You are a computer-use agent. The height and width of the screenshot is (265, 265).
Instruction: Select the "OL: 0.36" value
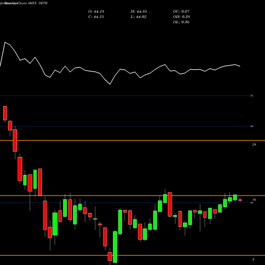[x=181, y=22]
